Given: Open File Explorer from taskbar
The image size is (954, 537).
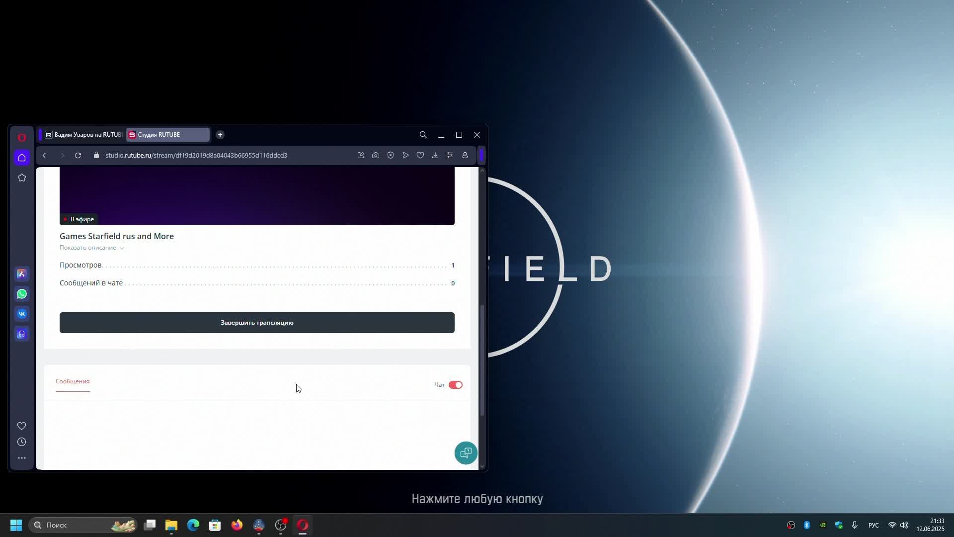Looking at the screenshot, I should (x=171, y=525).
